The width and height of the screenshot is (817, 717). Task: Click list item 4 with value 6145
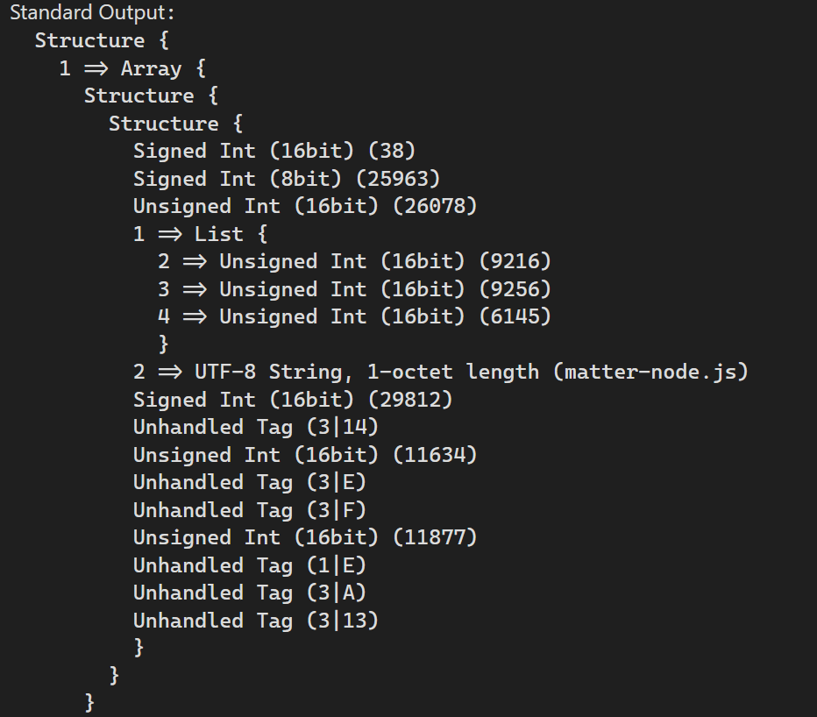coord(354,316)
